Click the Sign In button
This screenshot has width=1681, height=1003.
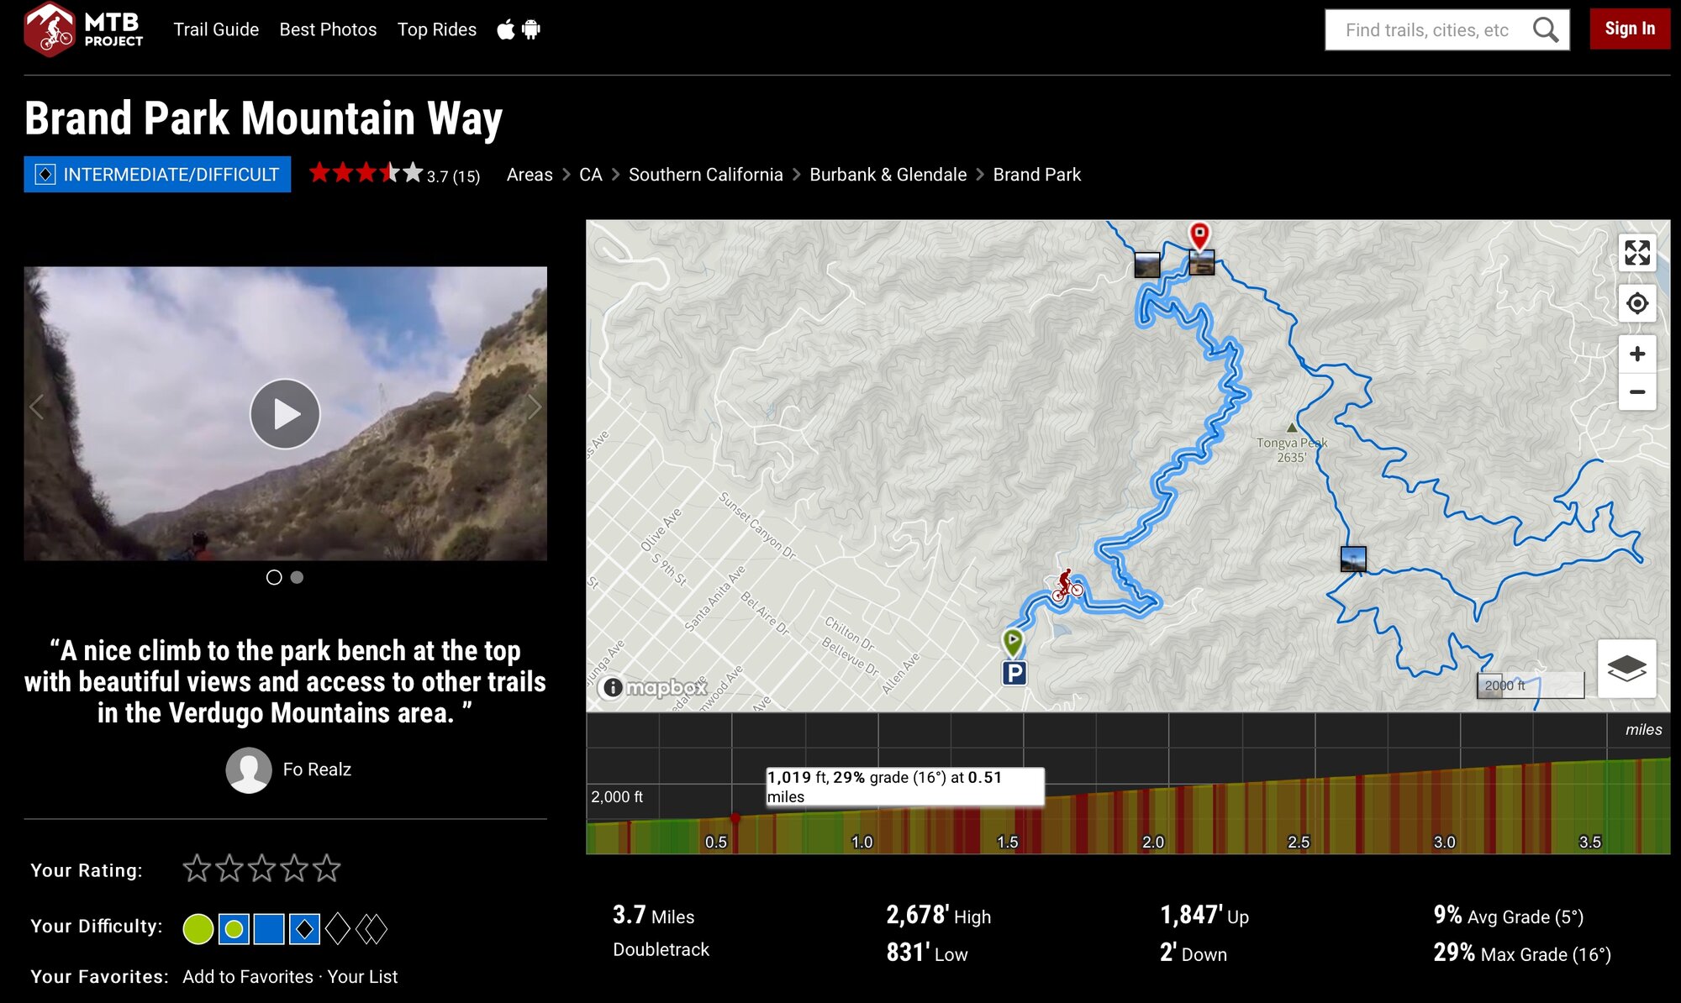click(1629, 29)
